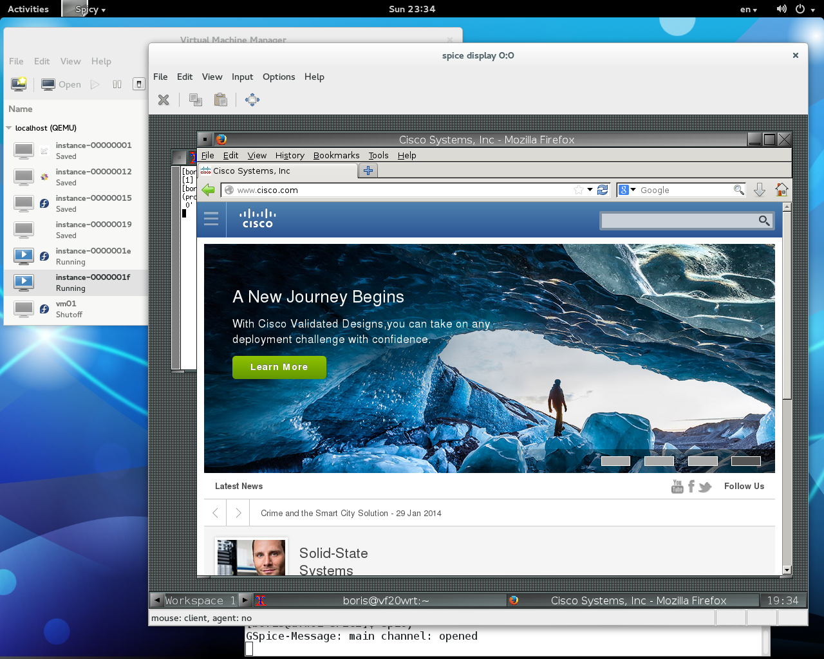This screenshot has width=824, height=659.
Task: Open Firefox home page via the home icon
Action: (x=782, y=189)
